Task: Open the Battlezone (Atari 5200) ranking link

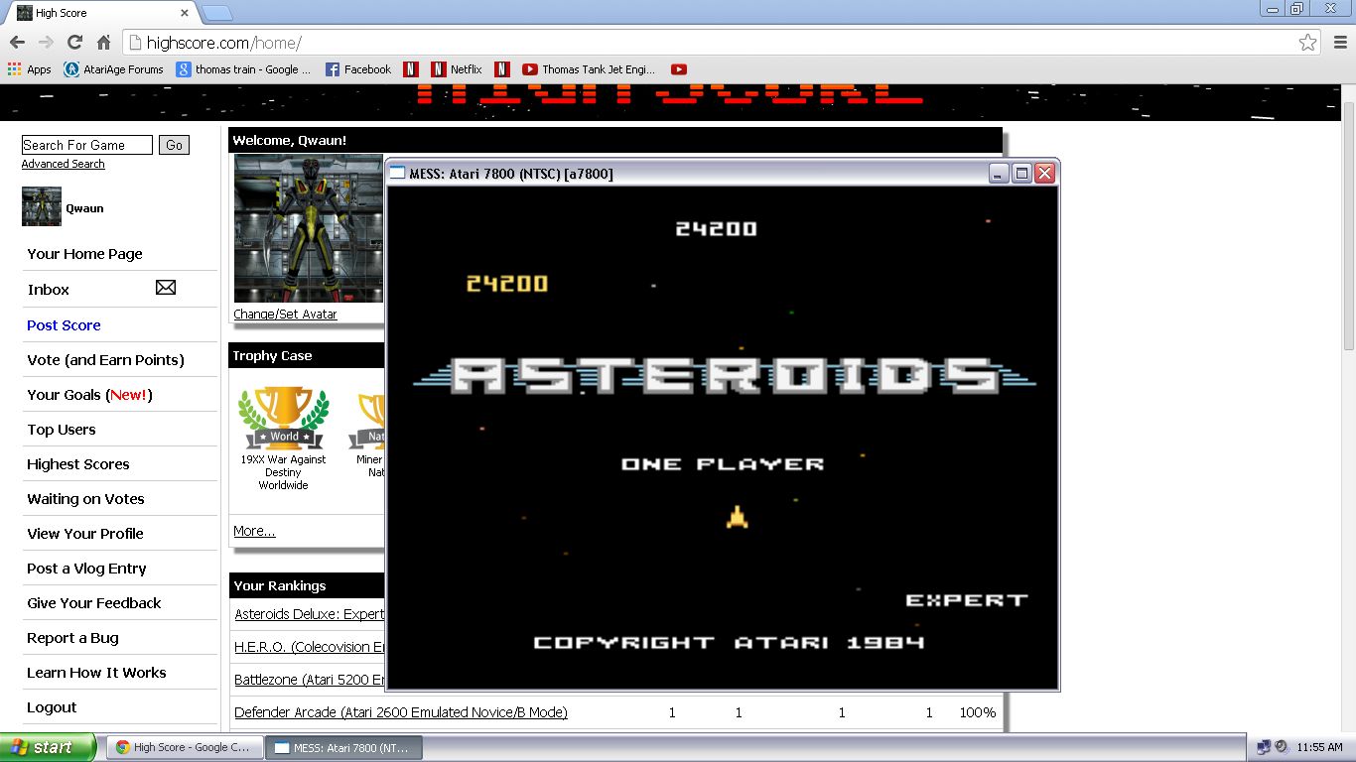Action: 309,680
